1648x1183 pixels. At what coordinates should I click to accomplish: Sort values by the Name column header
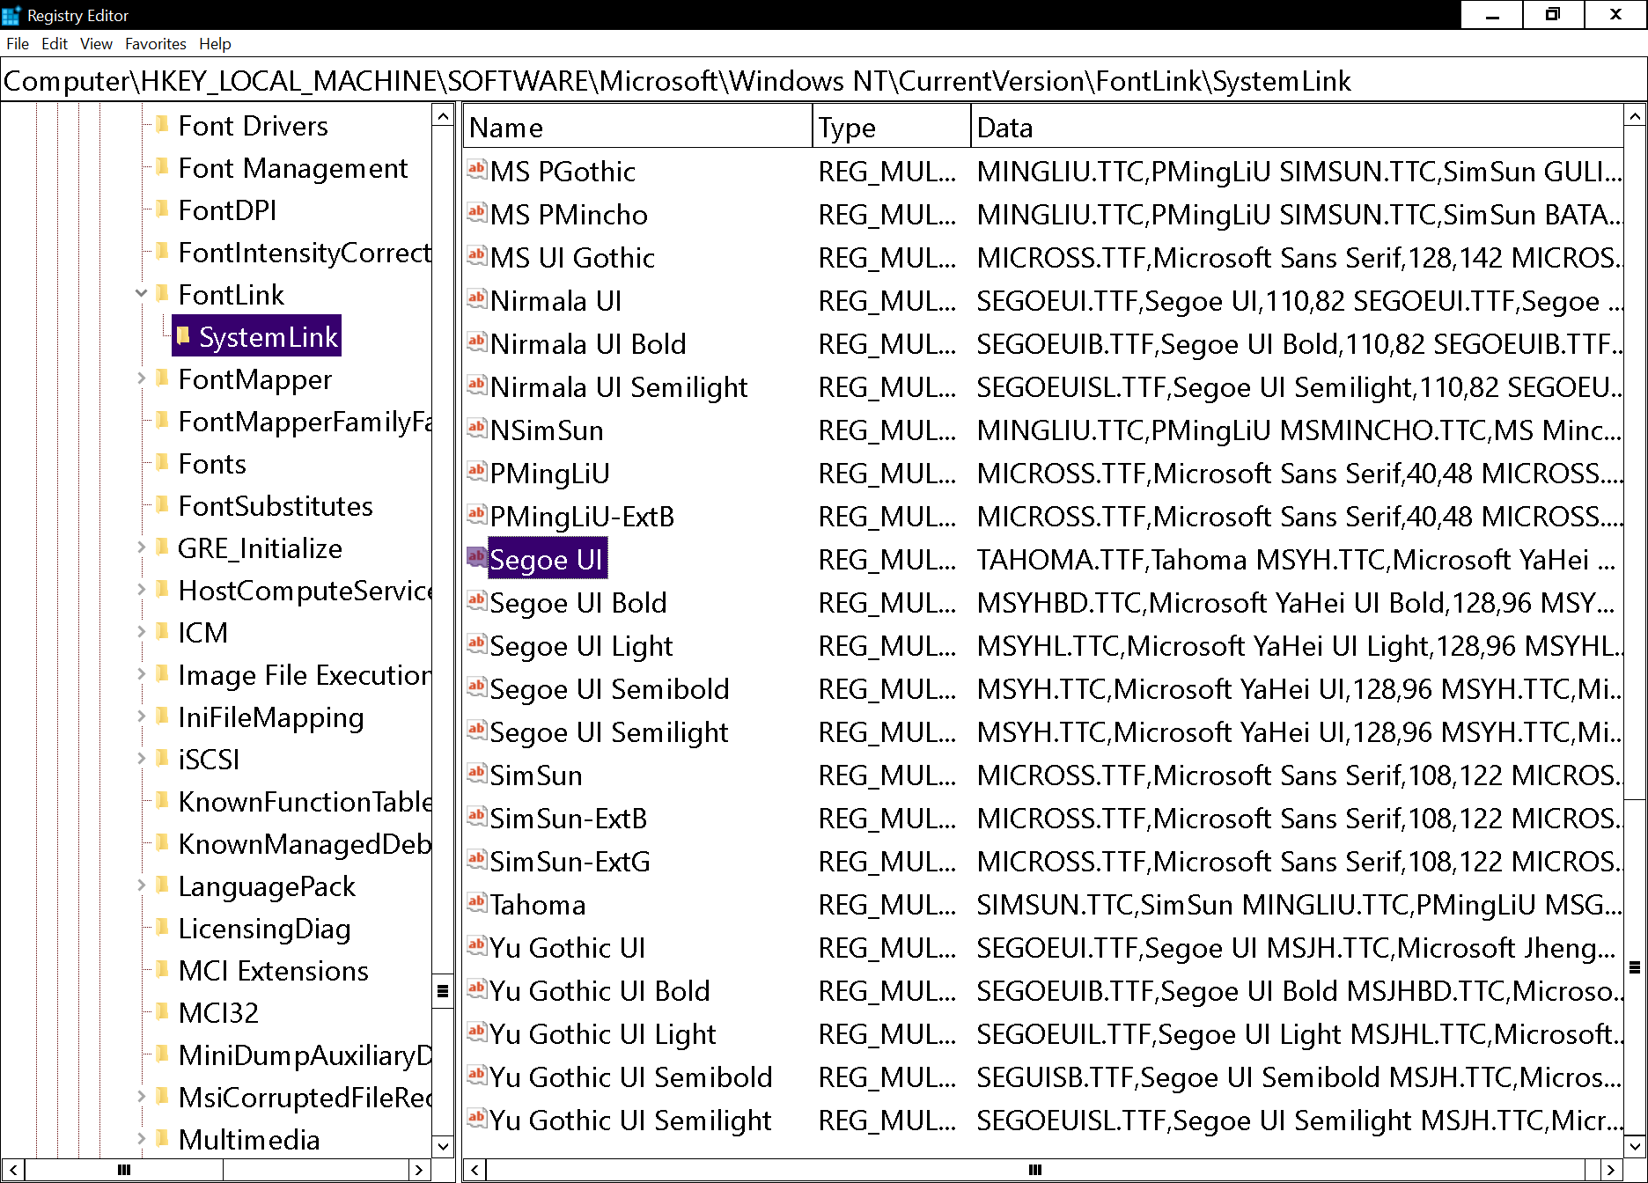(x=637, y=128)
